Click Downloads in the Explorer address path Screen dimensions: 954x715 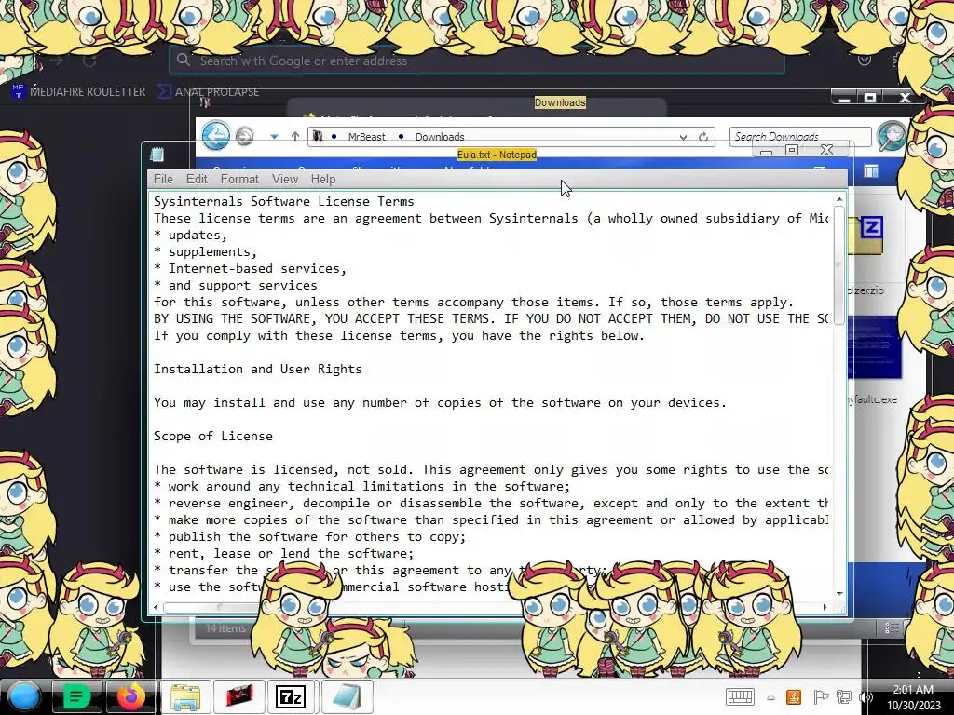[440, 137]
